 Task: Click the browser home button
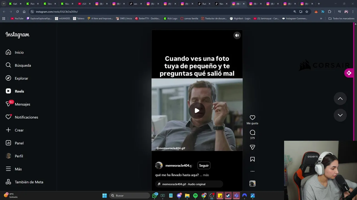[x=24, y=12]
